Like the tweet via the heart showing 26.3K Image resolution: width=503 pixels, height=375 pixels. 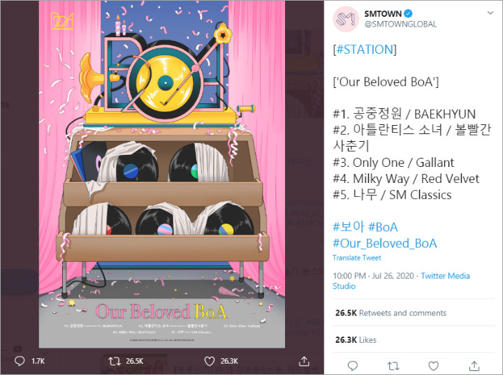209,361
